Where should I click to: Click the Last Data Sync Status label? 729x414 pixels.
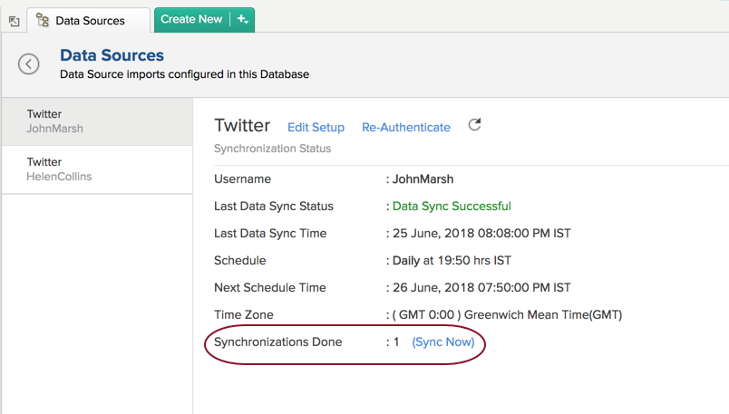[x=274, y=207]
